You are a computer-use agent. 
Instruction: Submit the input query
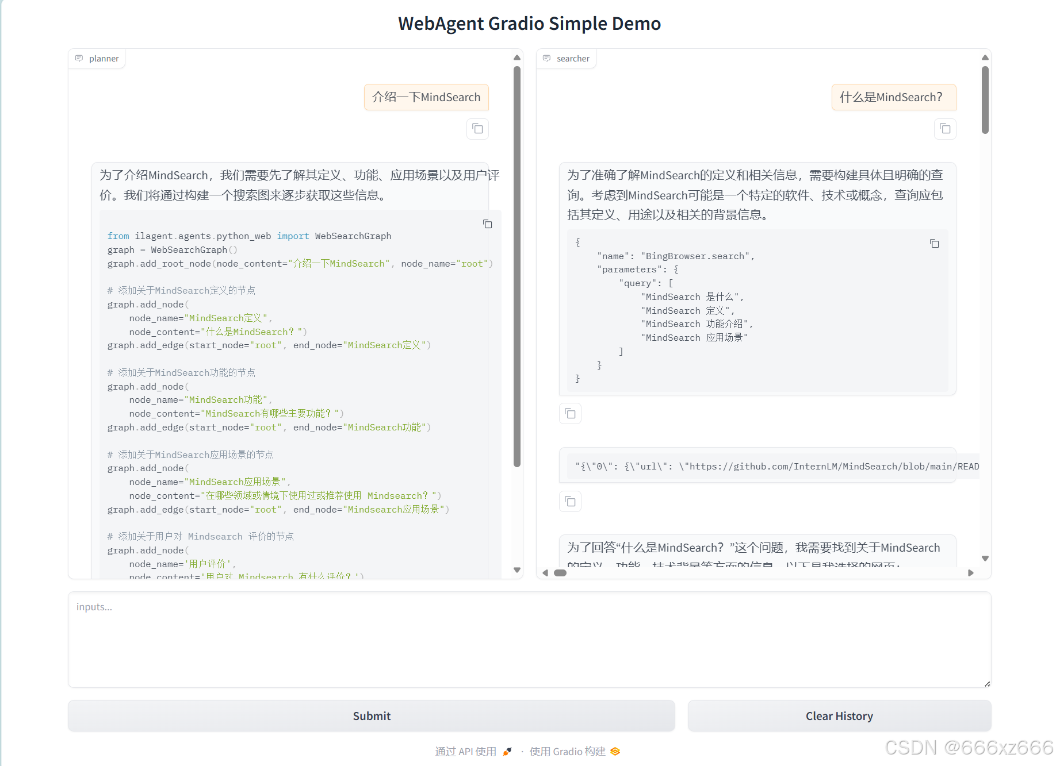pos(372,716)
